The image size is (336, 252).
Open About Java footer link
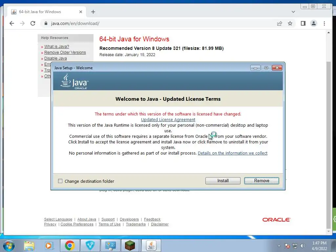87,219
